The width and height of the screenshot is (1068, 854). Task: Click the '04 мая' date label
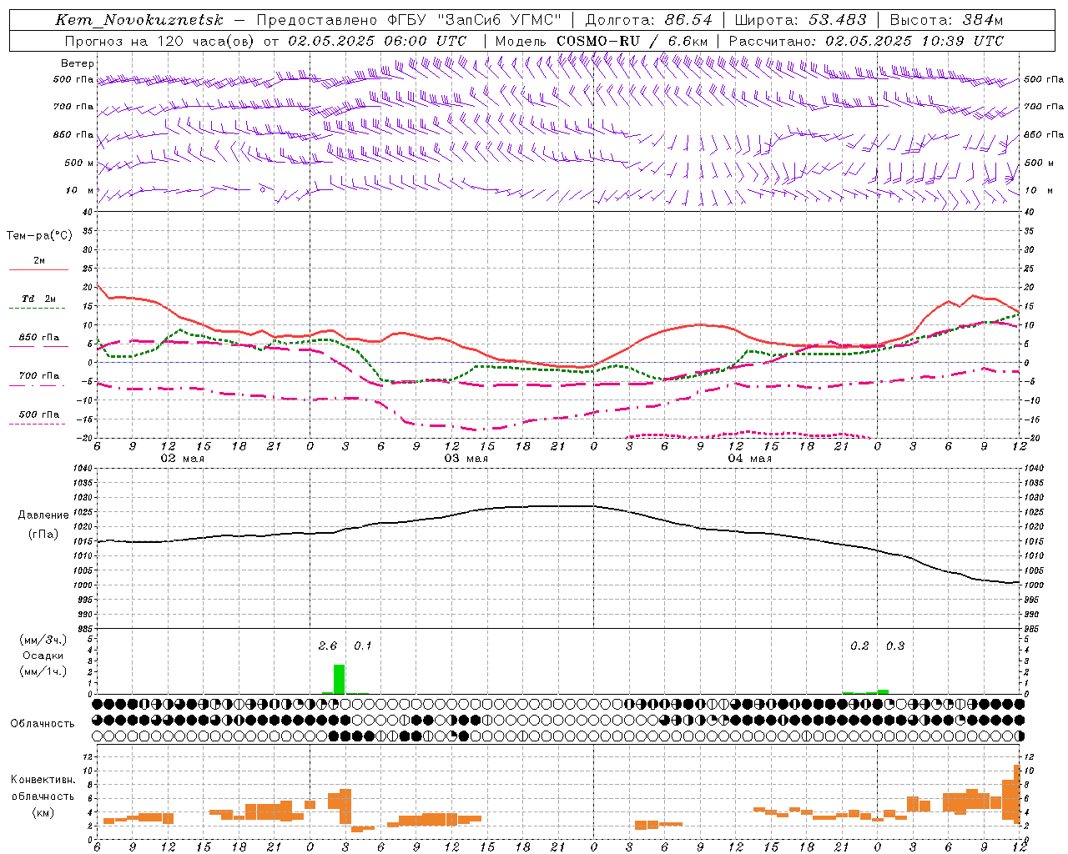[x=749, y=459]
